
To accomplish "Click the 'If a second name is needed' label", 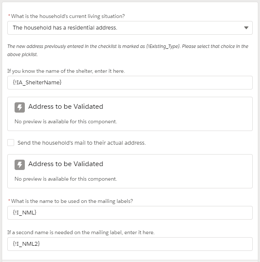I will coord(81,232).
